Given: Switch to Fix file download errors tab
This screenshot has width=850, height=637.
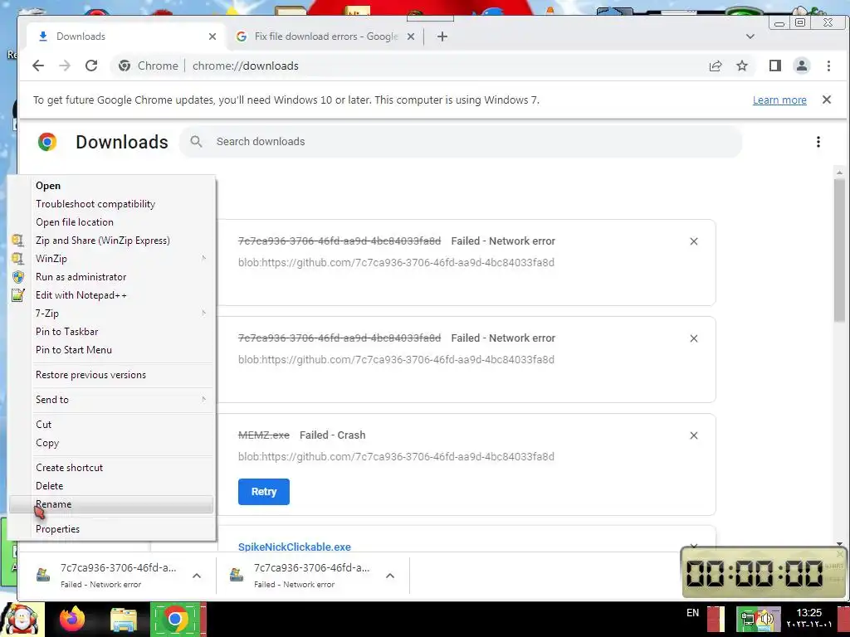Looking at the screenshot, I should click(x=325, y=36).
